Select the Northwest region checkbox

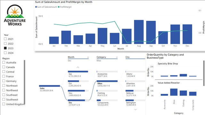(4, 90)
